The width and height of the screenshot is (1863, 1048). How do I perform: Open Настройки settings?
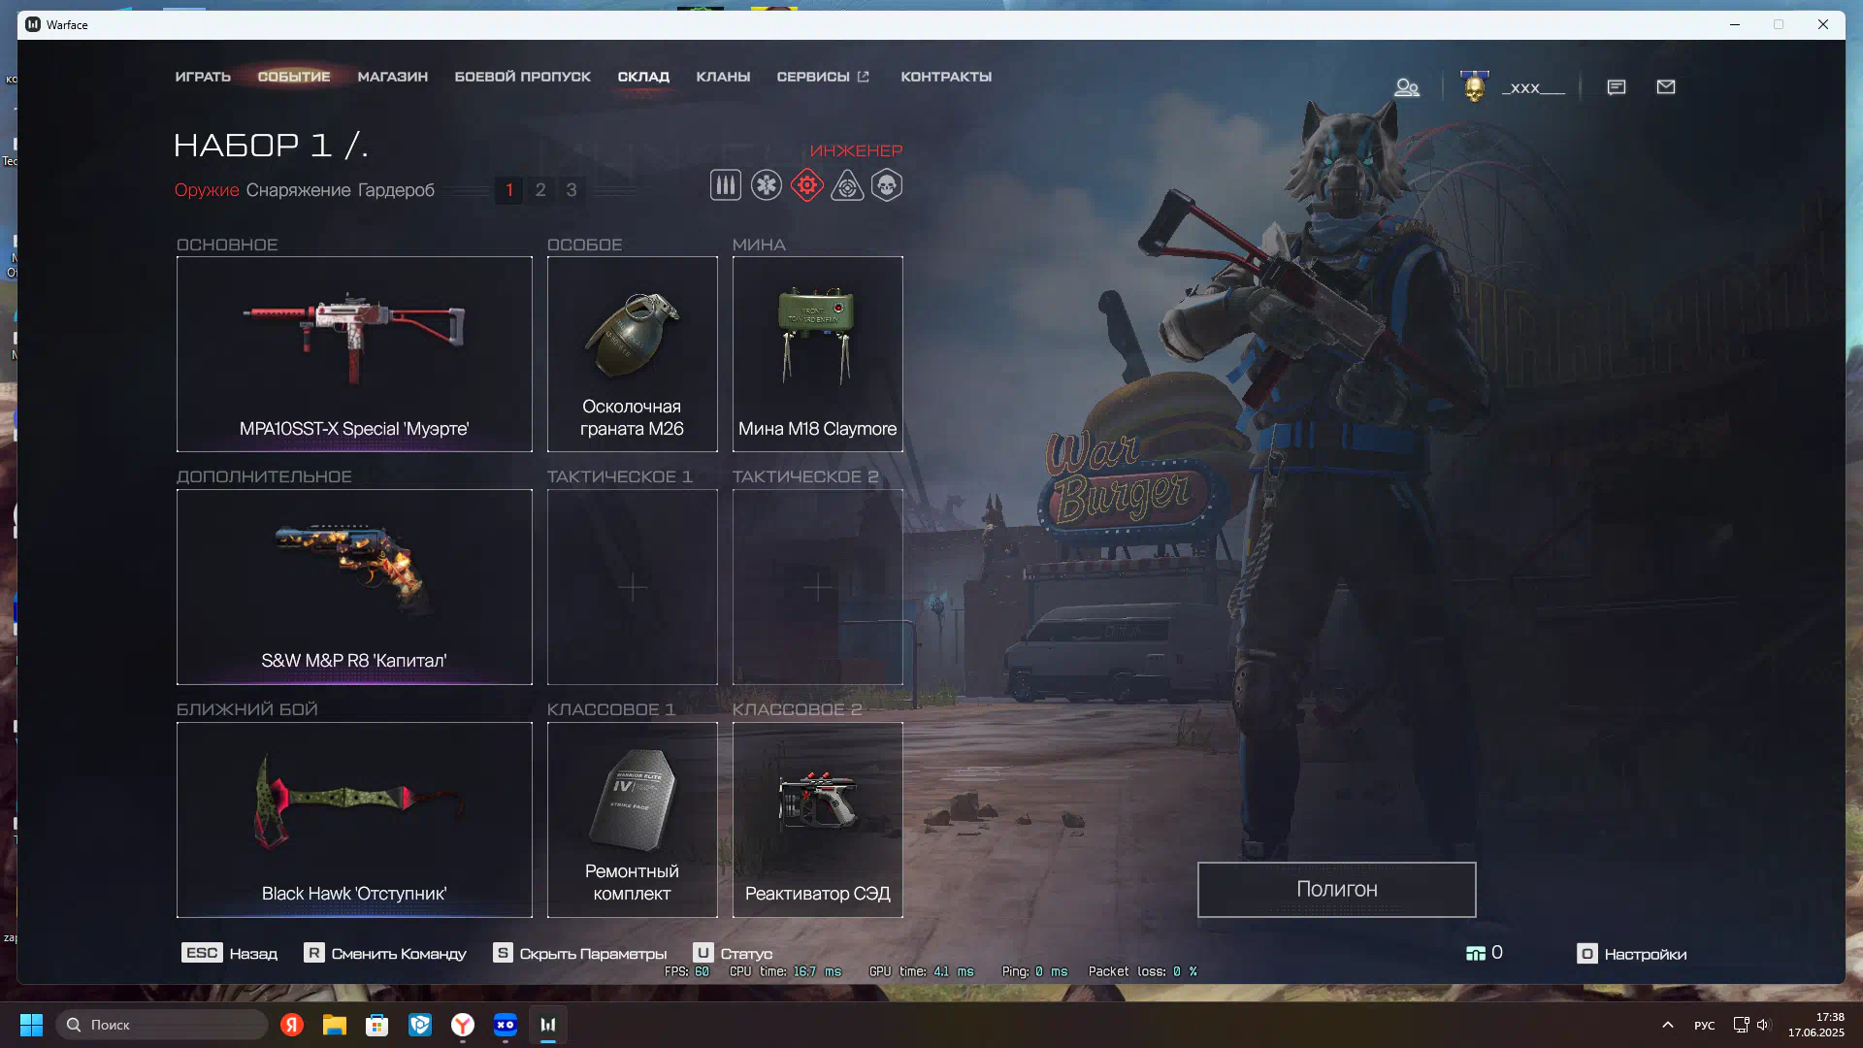(x=1632, y=954)
